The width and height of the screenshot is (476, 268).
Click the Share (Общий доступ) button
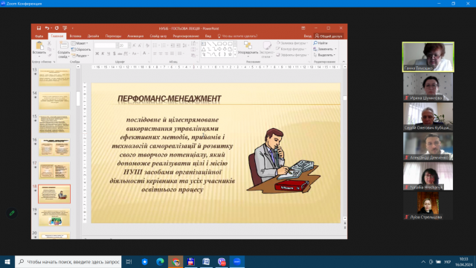(329, 36)
